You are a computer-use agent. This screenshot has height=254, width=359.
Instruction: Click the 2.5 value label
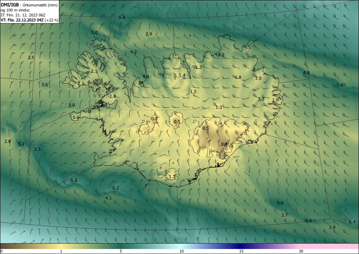[x=31, y=58]
